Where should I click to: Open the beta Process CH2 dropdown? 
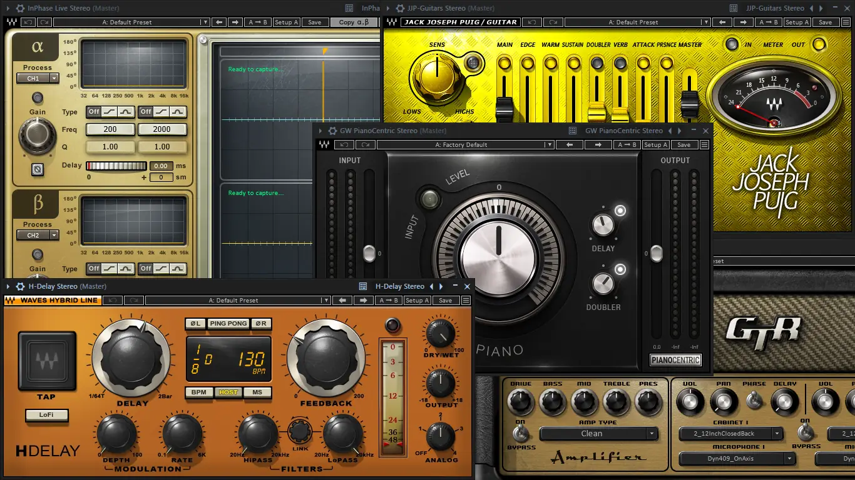pos(38,235)
